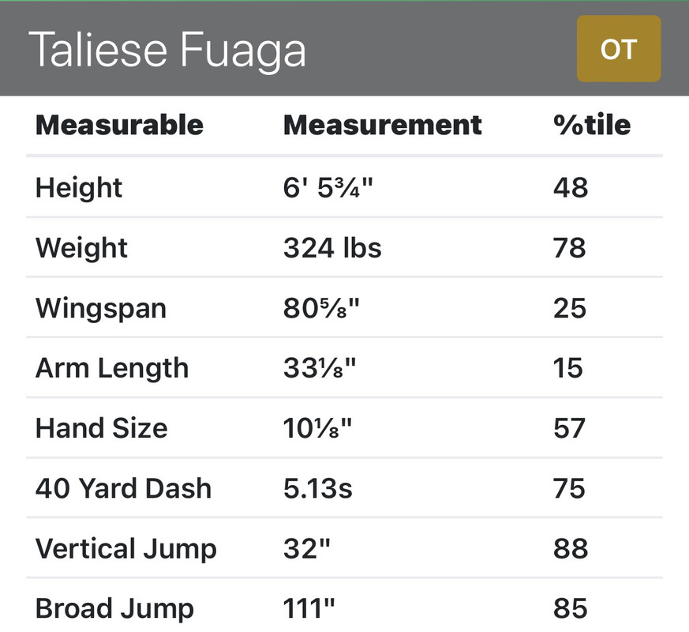689x632 pixels.
Task: Sort by the Measurable column header
Action: (119, 126)
